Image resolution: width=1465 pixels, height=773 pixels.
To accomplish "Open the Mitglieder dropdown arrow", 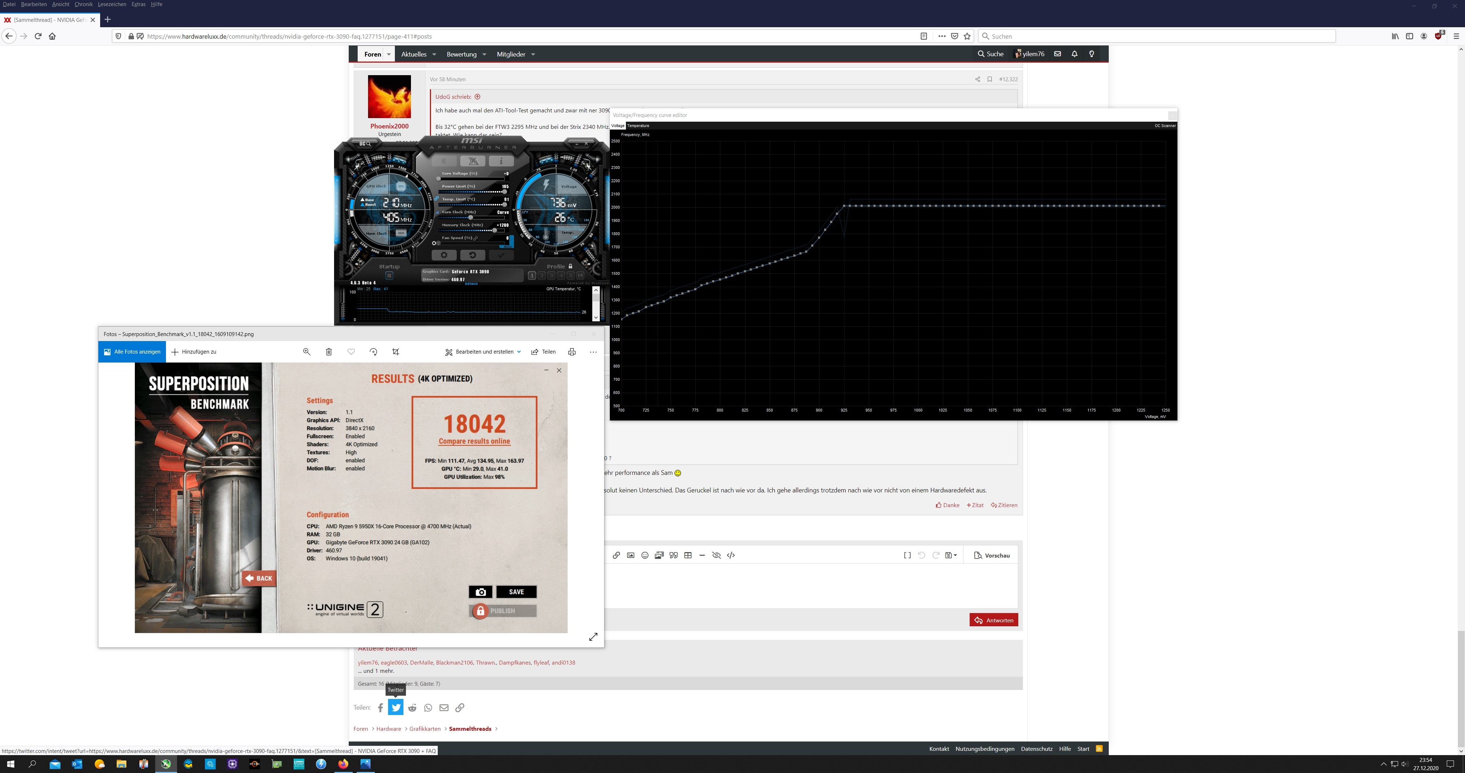I will coord(533,55).
